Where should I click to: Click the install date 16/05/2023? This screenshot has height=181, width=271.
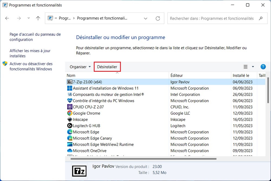(x=243, y=119)
